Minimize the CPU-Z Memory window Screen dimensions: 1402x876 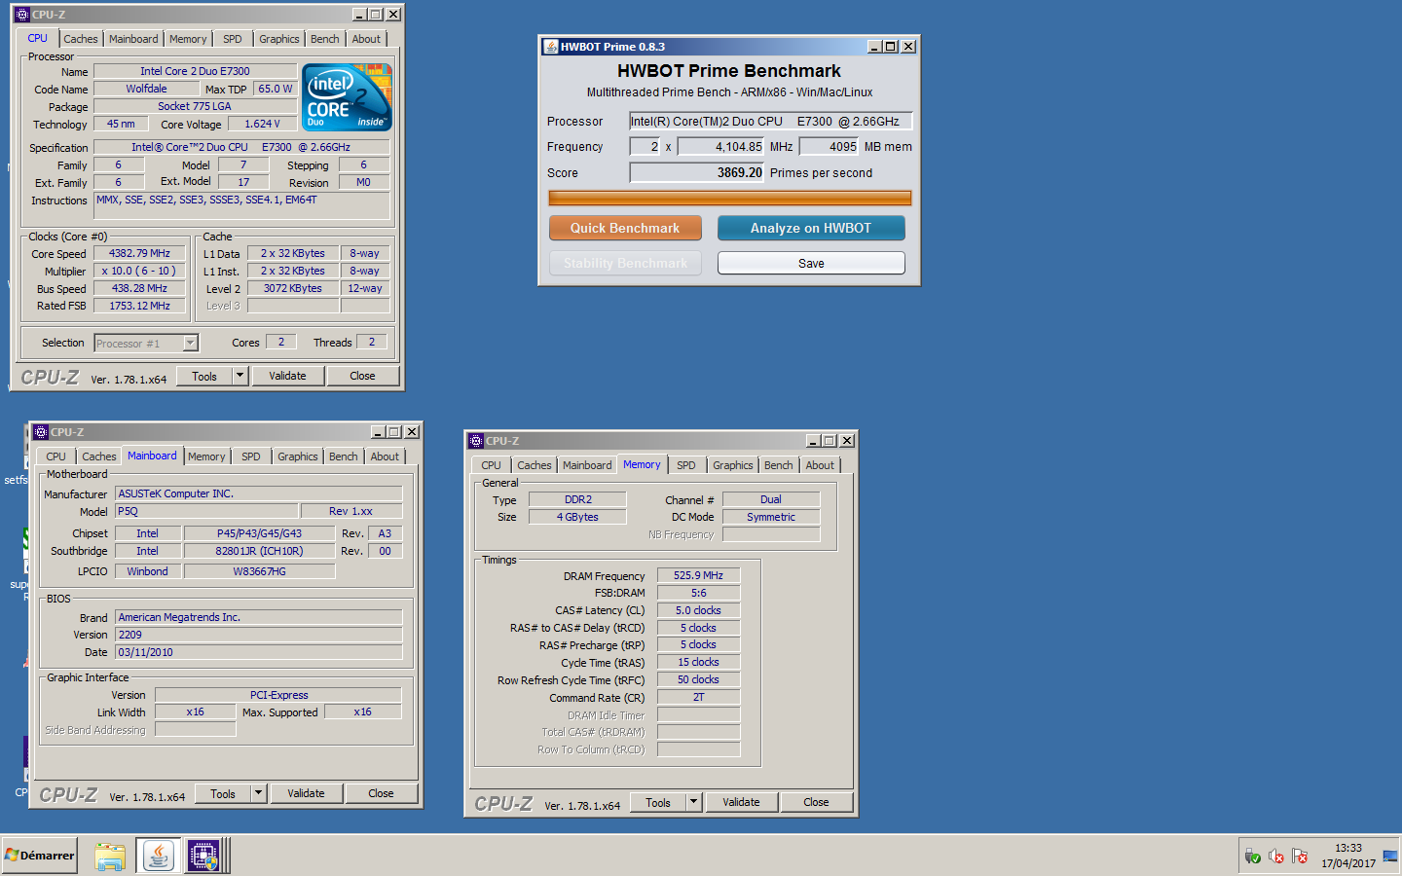point(813,441)
